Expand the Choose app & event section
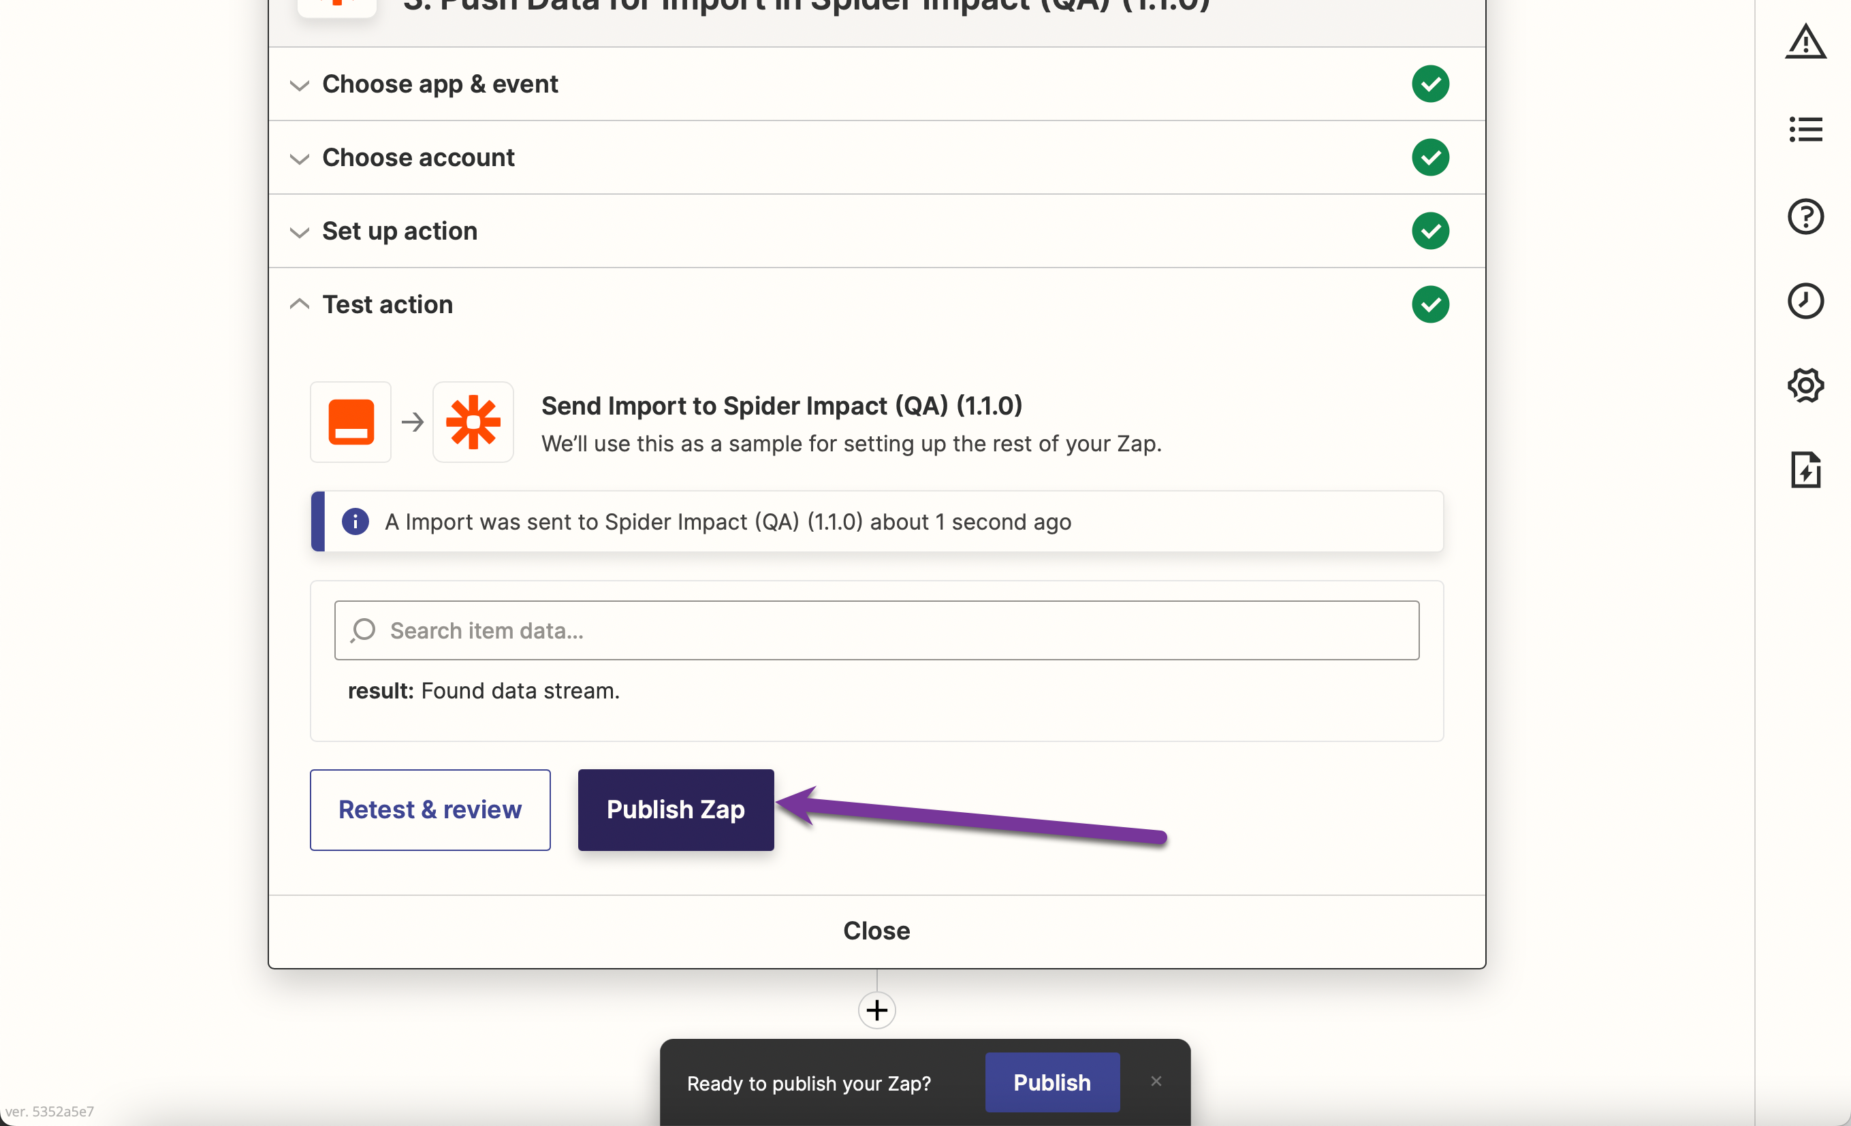Image resolution: width=1851 pixels, height=1126 pixels. click(300, 85)
